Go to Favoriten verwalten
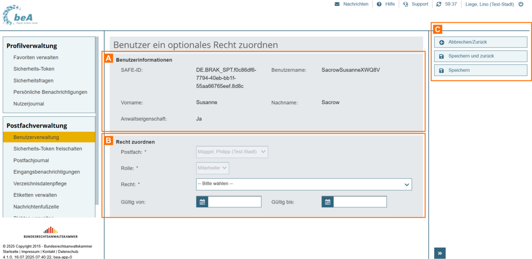 click(36, 57)
